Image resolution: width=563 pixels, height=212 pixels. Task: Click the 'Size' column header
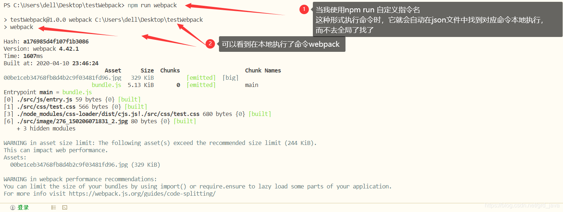147,70
